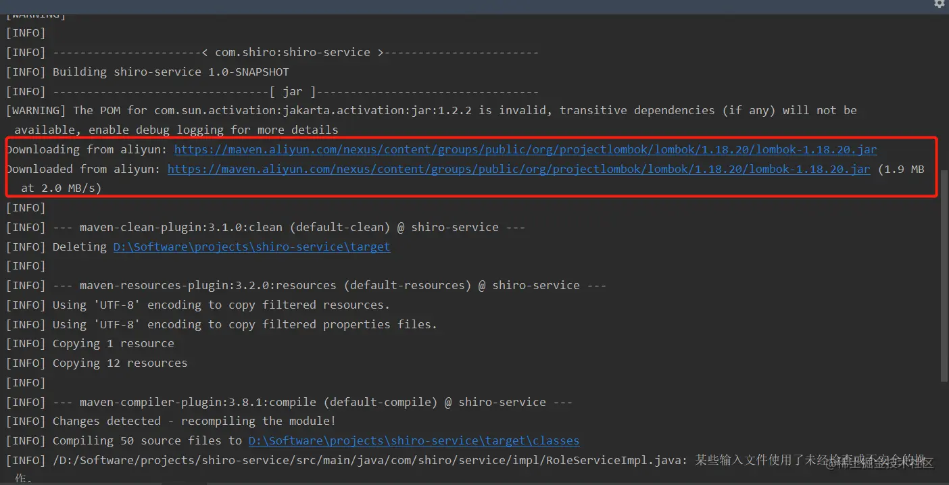This screenshot has height=485, width=949.
Task: Open the Downloaded from aliyun lombok jar link
Action: (518, 169)
